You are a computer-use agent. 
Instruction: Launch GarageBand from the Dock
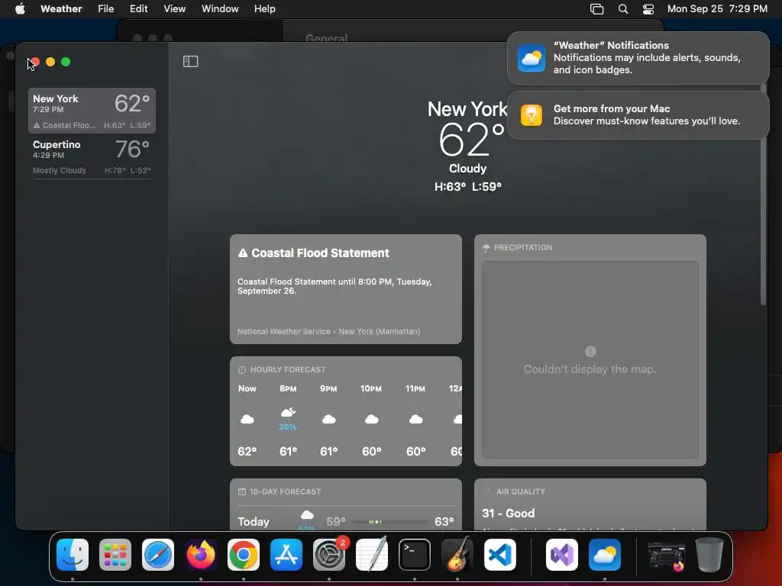click(x=457, y=555)
